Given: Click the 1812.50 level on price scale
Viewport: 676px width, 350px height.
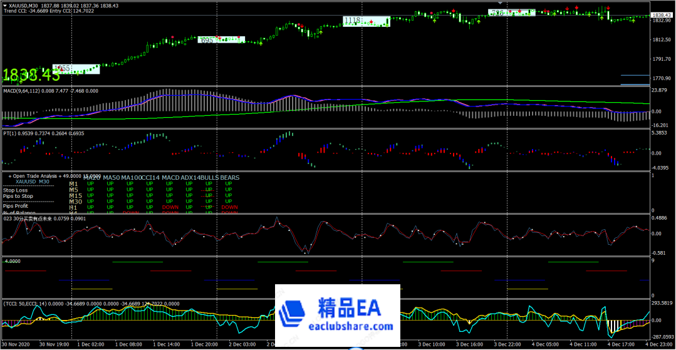Looking at the screenshot, I should tap(662, 40).
